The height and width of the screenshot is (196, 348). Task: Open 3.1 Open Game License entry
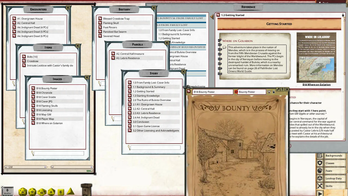click(146, 126)
